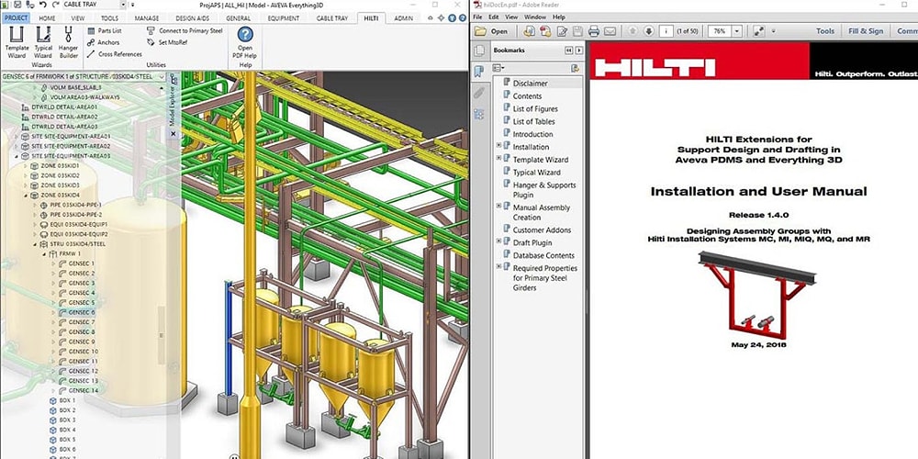Click the Open folder button in Adobe Reader
This screenshot has height=459, width=918.
[491, 31]
